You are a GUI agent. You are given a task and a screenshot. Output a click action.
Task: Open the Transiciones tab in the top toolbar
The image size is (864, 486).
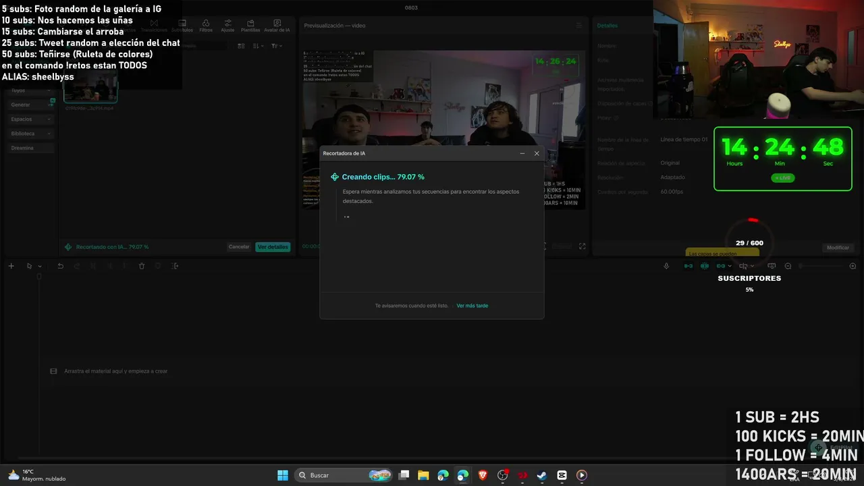click(x=154, y=26)
